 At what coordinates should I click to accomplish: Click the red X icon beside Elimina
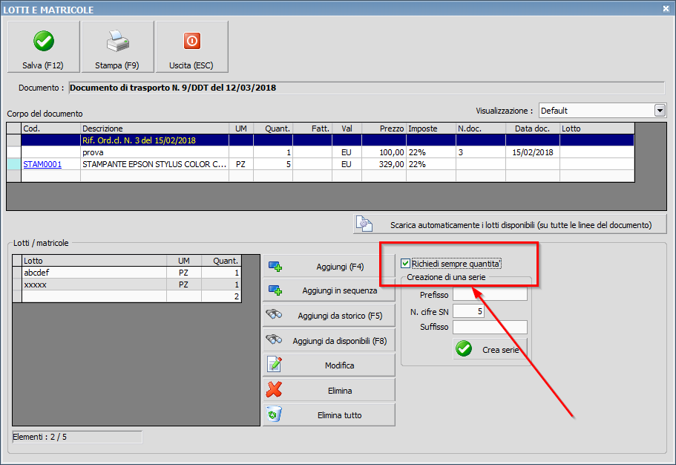[275, 389]
